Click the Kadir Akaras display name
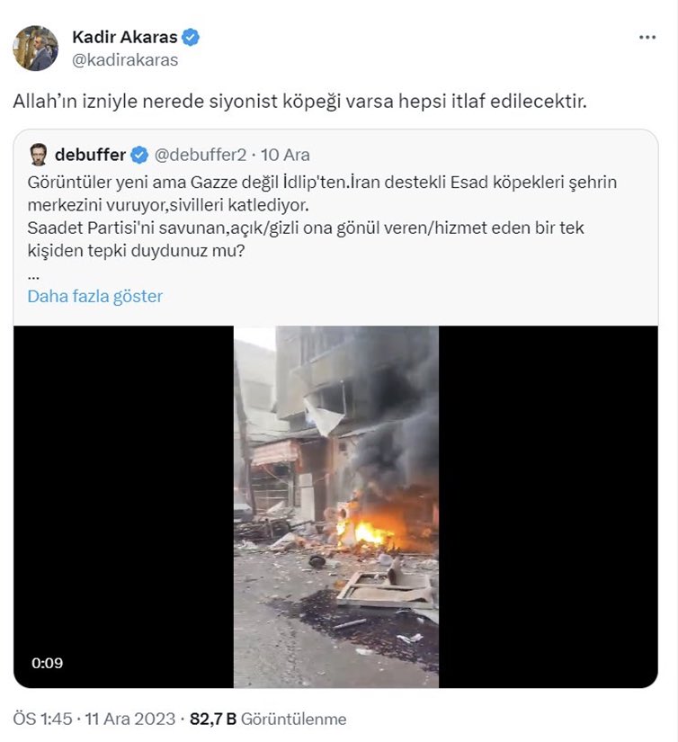 tap(124, 38)
